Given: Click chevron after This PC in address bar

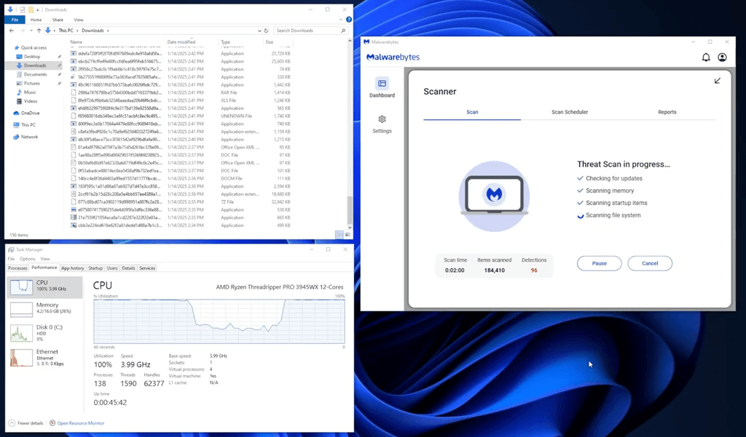Looking at the screenshot, I should point(77,31).
